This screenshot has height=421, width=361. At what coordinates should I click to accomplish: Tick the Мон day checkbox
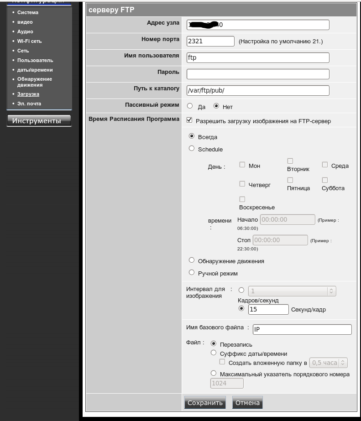click(242, 165)
